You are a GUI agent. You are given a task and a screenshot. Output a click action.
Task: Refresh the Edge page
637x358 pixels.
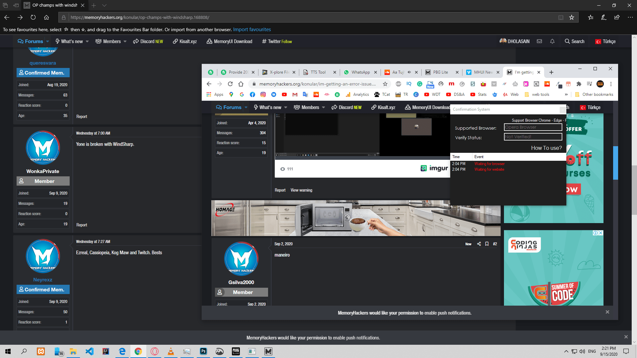click(x=33, y=17)
